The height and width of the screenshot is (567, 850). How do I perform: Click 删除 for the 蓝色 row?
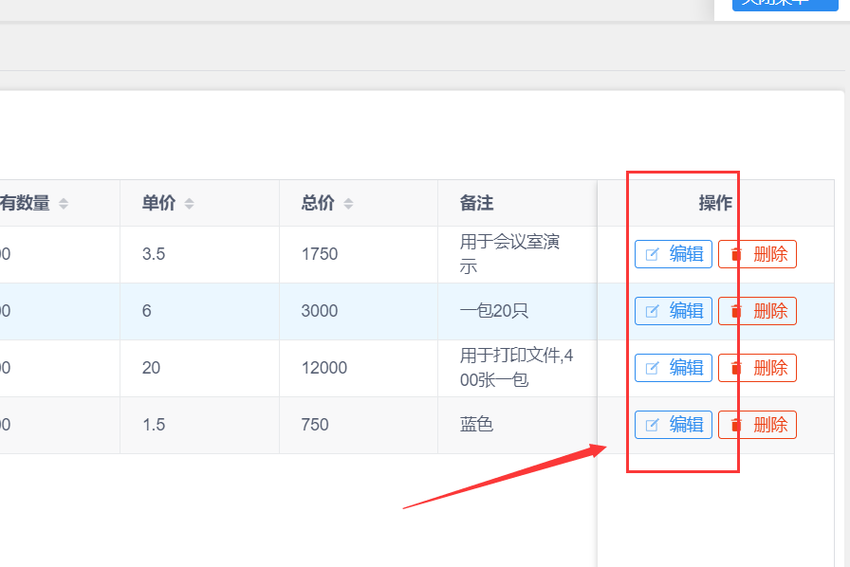(757, 425)
